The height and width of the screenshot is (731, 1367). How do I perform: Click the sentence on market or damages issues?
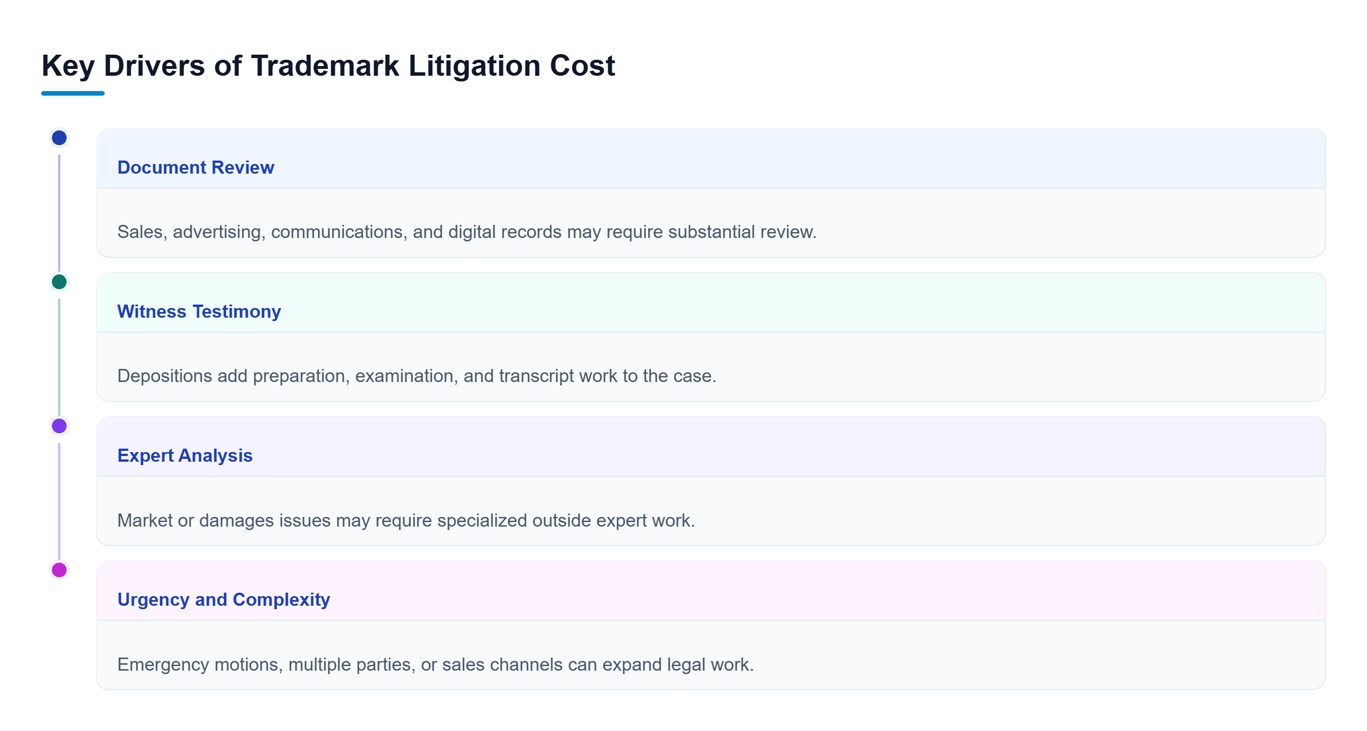tap(406, 520)
